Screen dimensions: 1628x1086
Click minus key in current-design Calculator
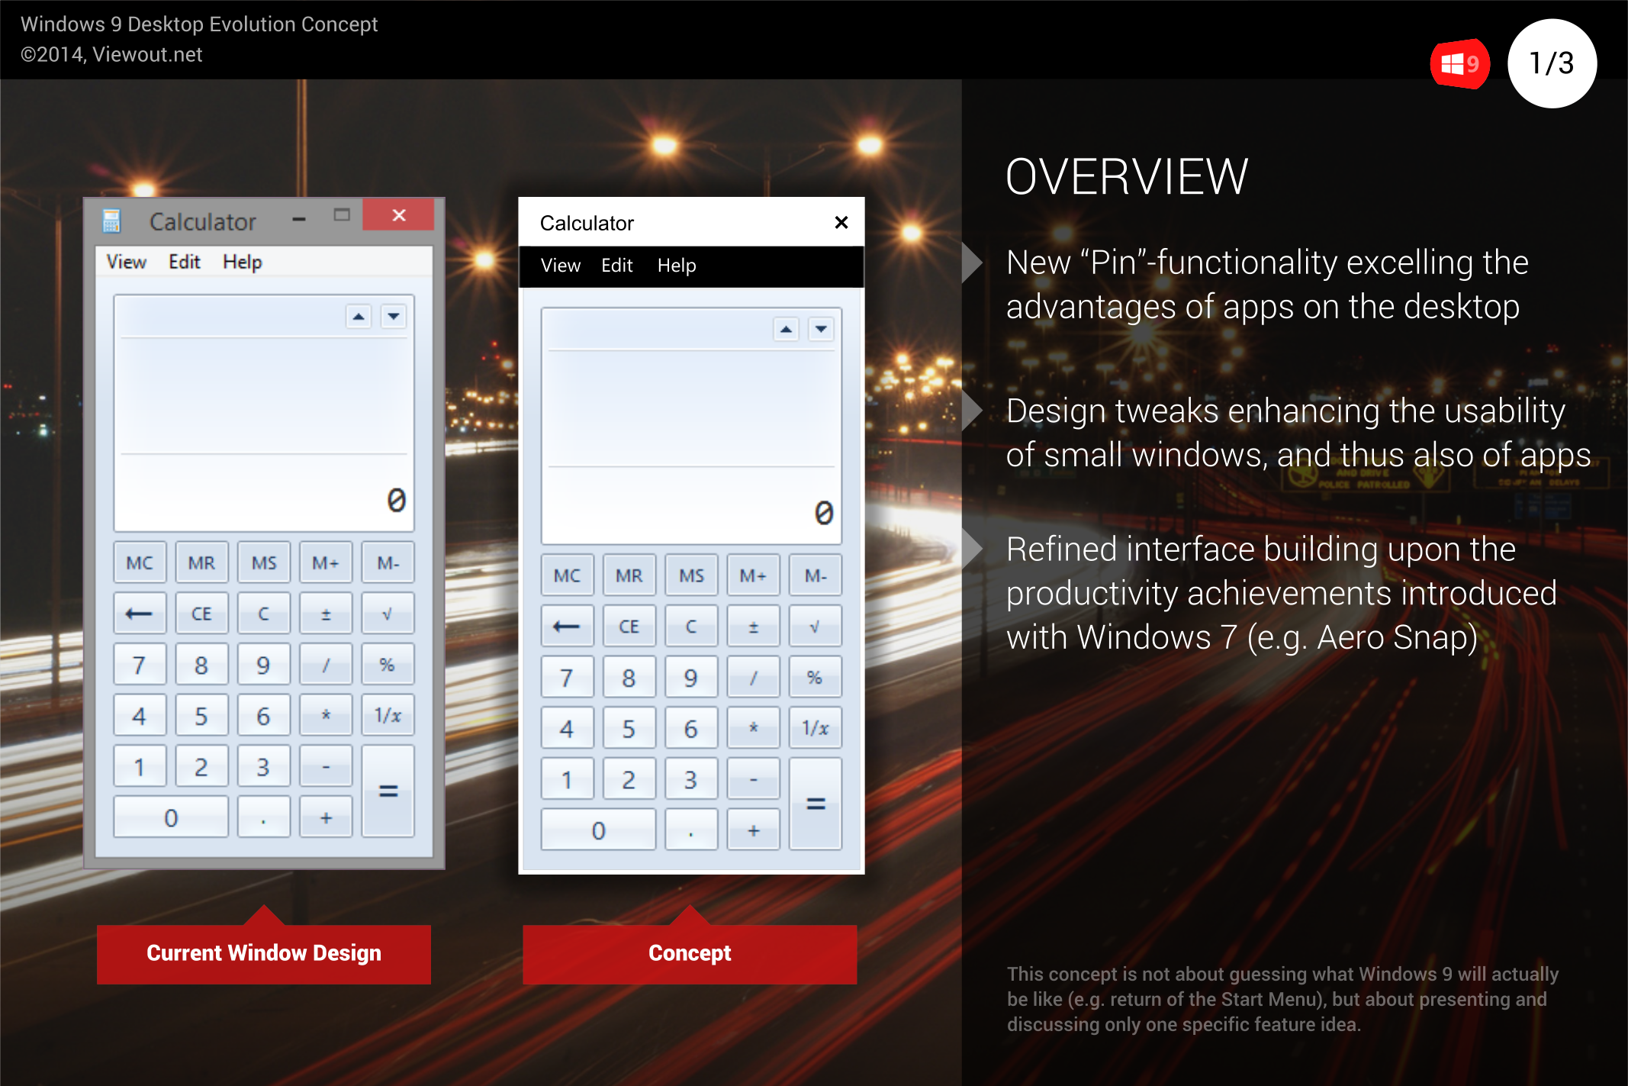(326, 766)
